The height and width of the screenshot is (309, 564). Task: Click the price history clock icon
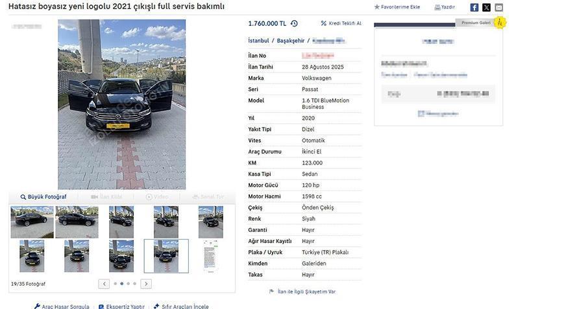[294, 23]
